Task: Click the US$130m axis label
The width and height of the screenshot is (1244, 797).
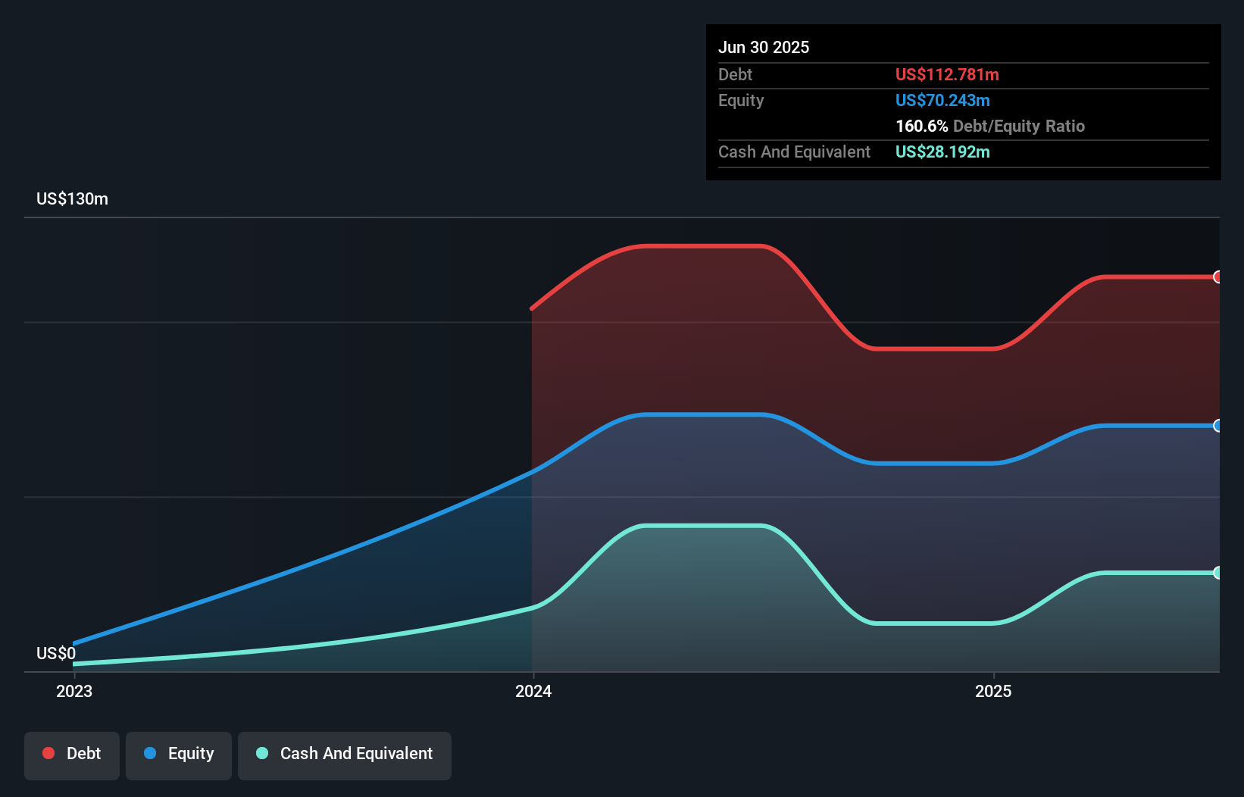Action: (73, 198)
